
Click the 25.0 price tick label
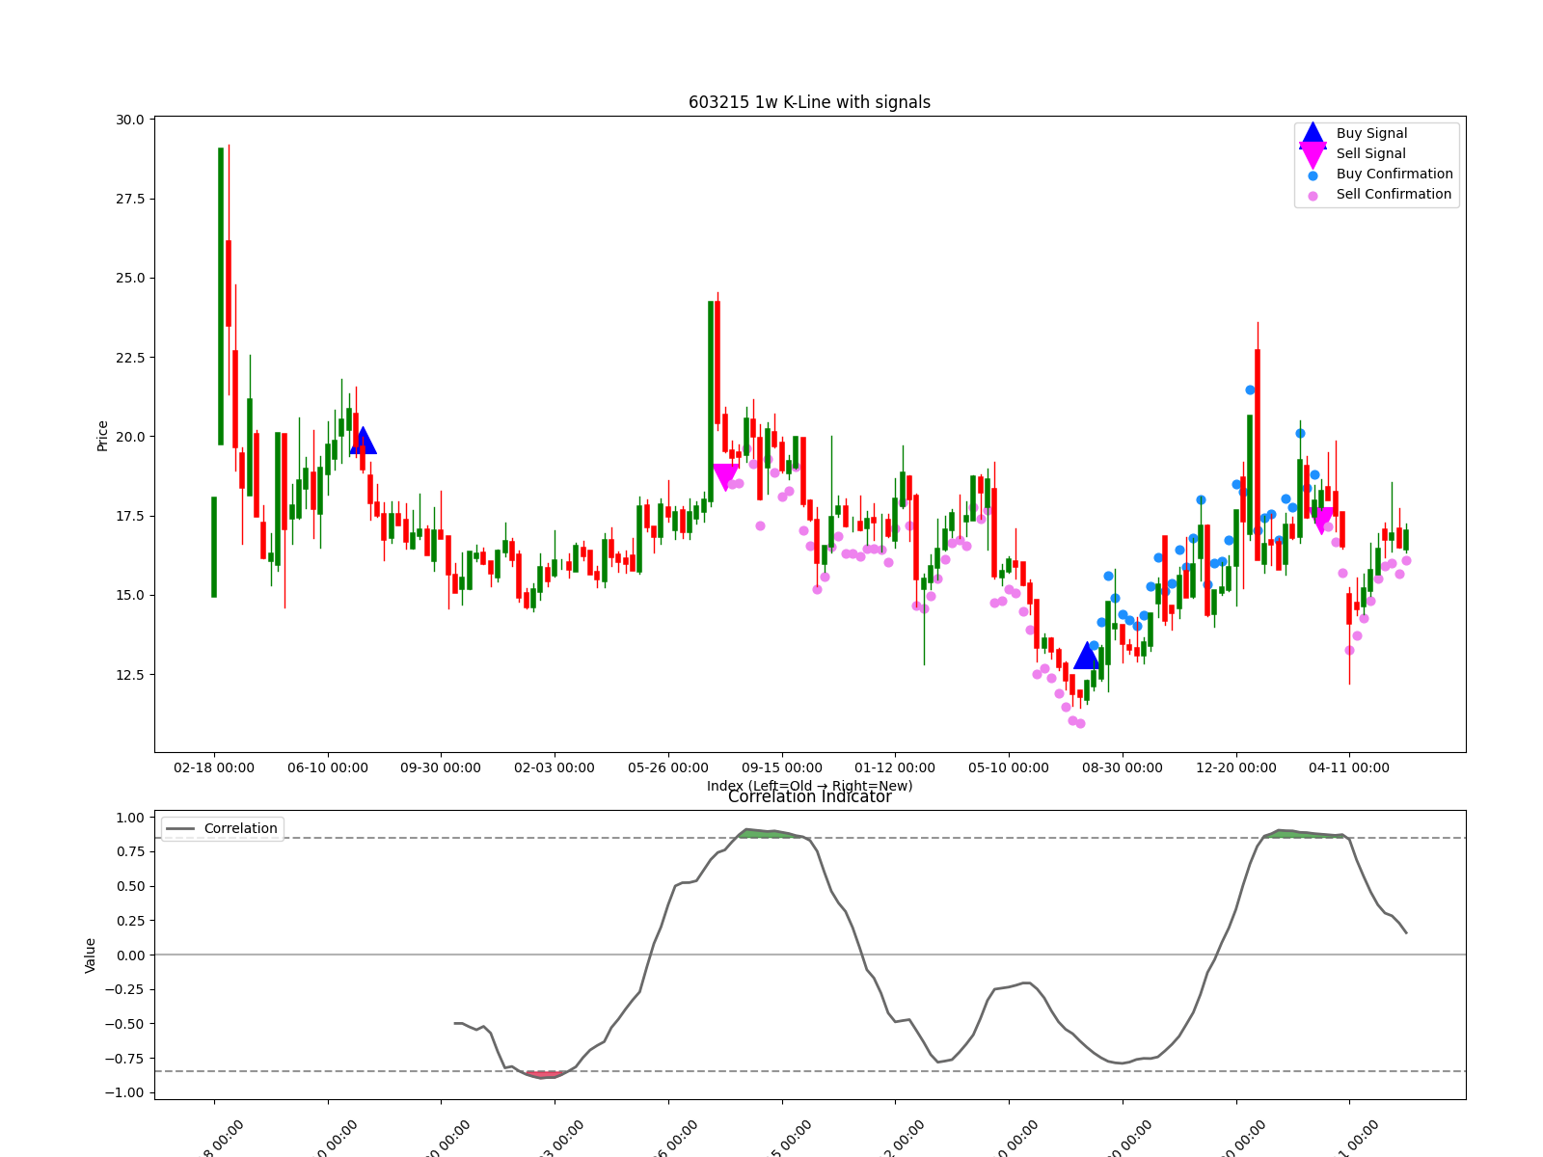click(130, 278)
